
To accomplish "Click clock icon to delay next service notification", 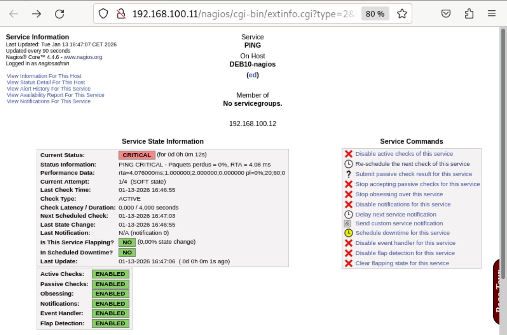I will (x=349, y=214).
